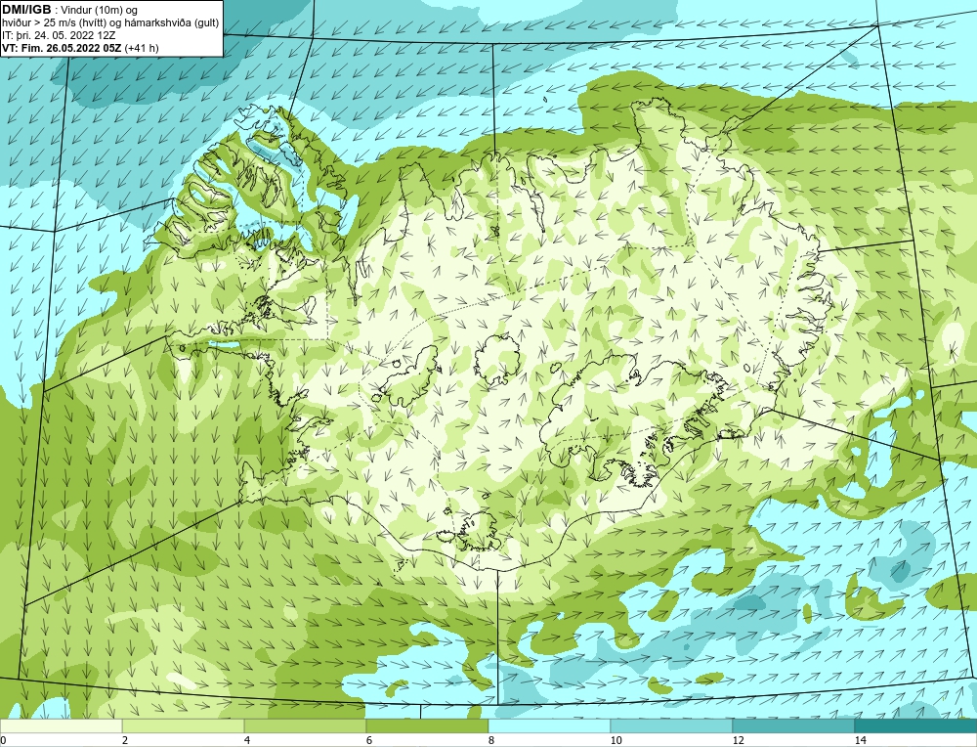
Task: Click the DMI/IGB title text
Action: coord(26,10)
